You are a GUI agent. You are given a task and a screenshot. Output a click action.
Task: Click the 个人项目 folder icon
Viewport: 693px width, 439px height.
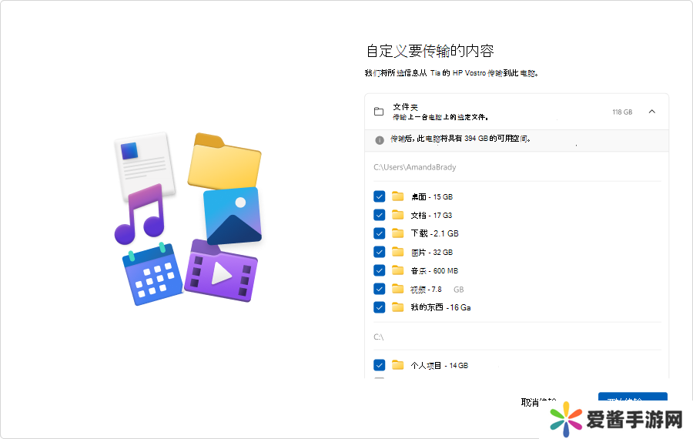(x=398, y=365)
